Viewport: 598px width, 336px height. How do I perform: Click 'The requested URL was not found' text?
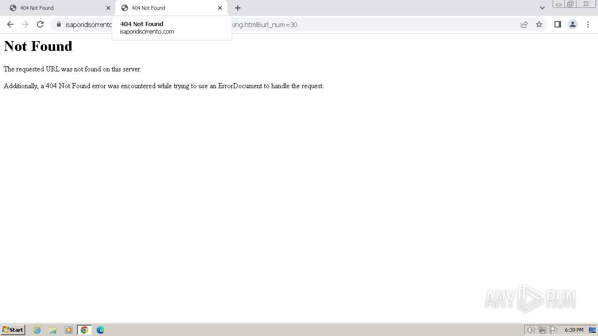(72, 69)
